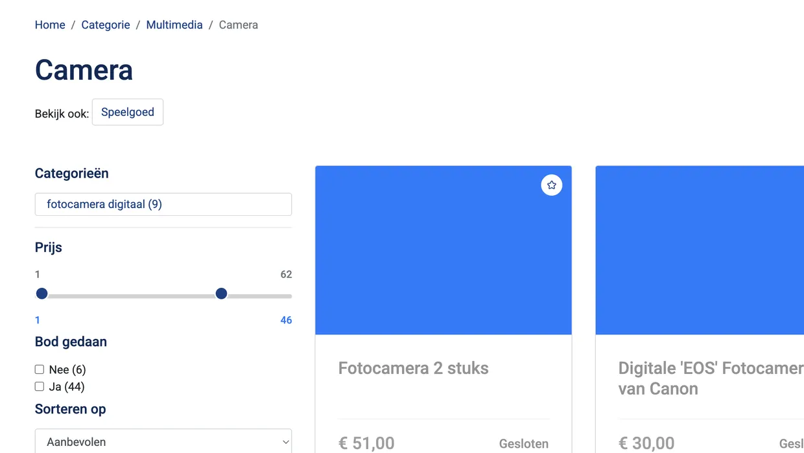This screenshot has width=804, height=453.
Task: Click the Fotocamera 2 stuks product image
Action: pyautogui.click(x=443, y=250)
